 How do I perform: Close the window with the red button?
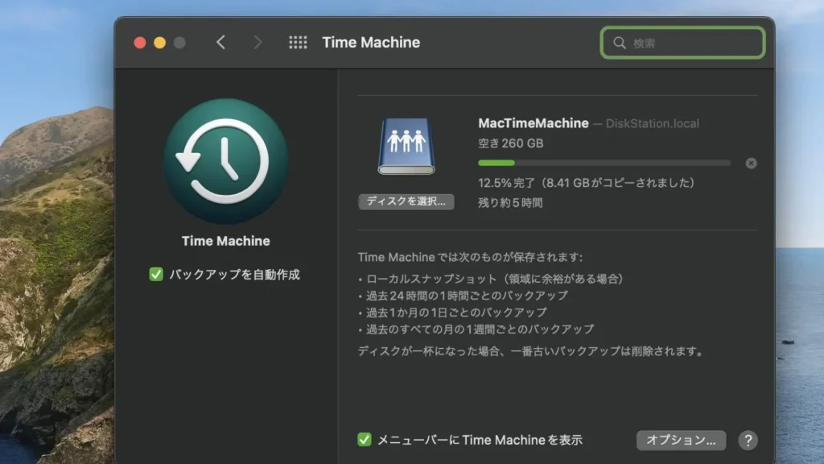coord(140,43)
